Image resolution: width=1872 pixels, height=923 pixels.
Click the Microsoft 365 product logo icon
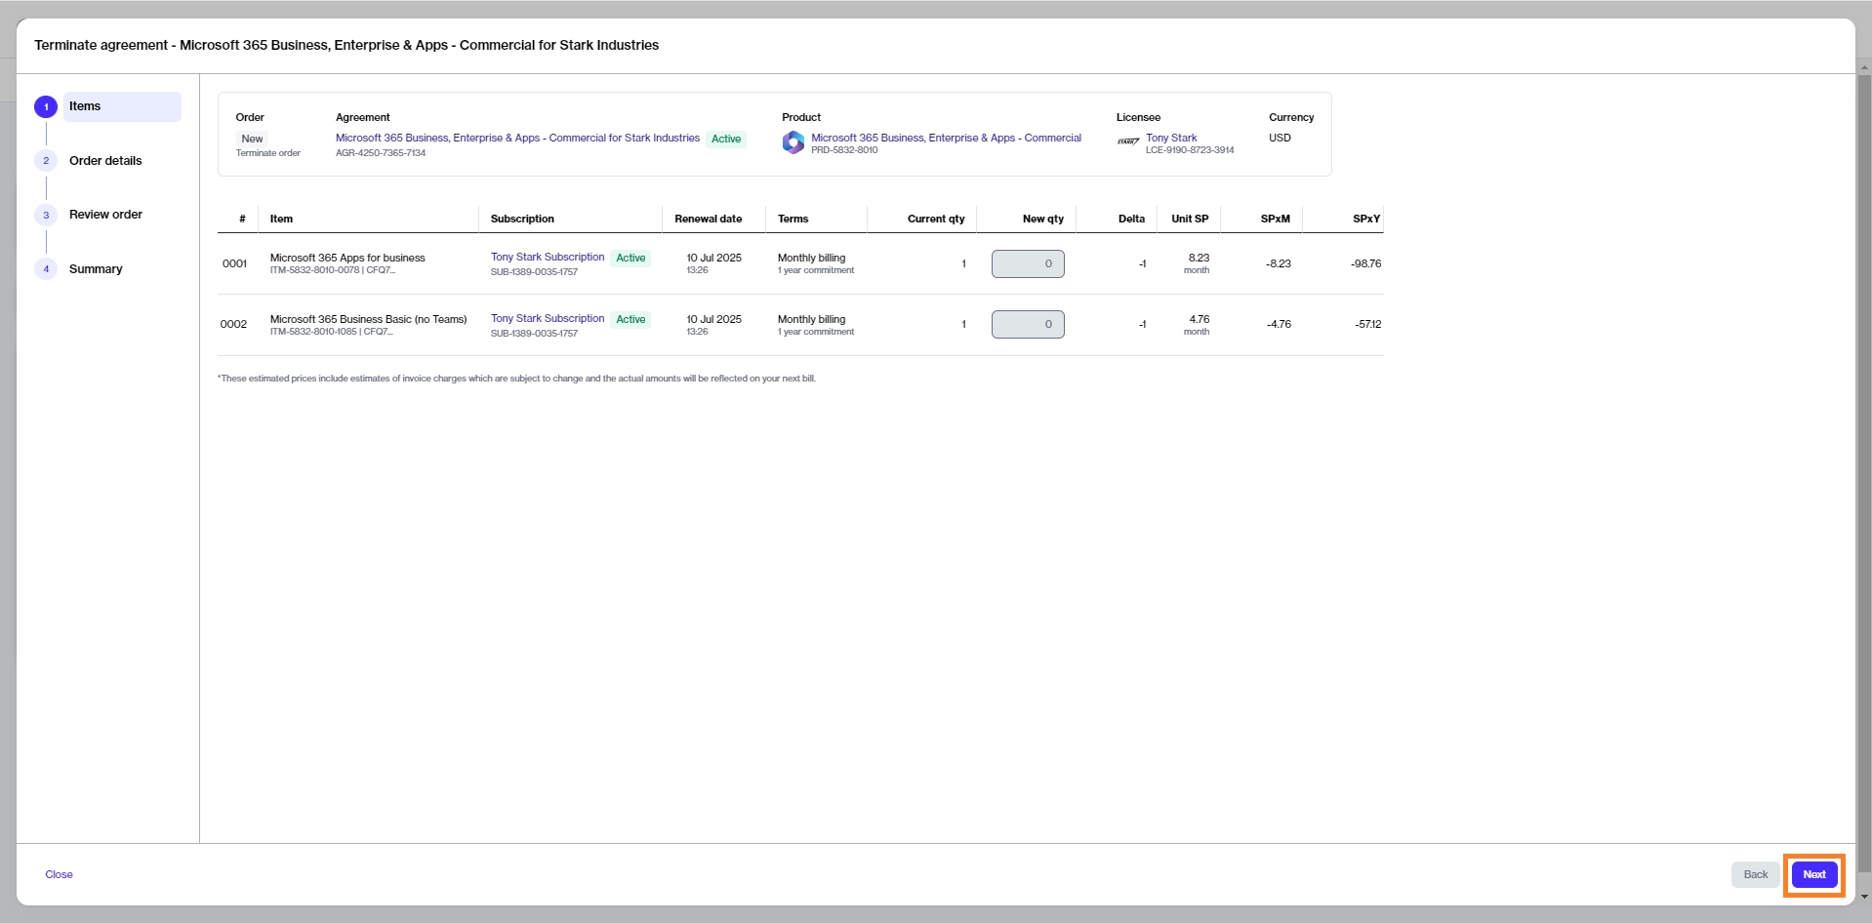coord(793,143)
